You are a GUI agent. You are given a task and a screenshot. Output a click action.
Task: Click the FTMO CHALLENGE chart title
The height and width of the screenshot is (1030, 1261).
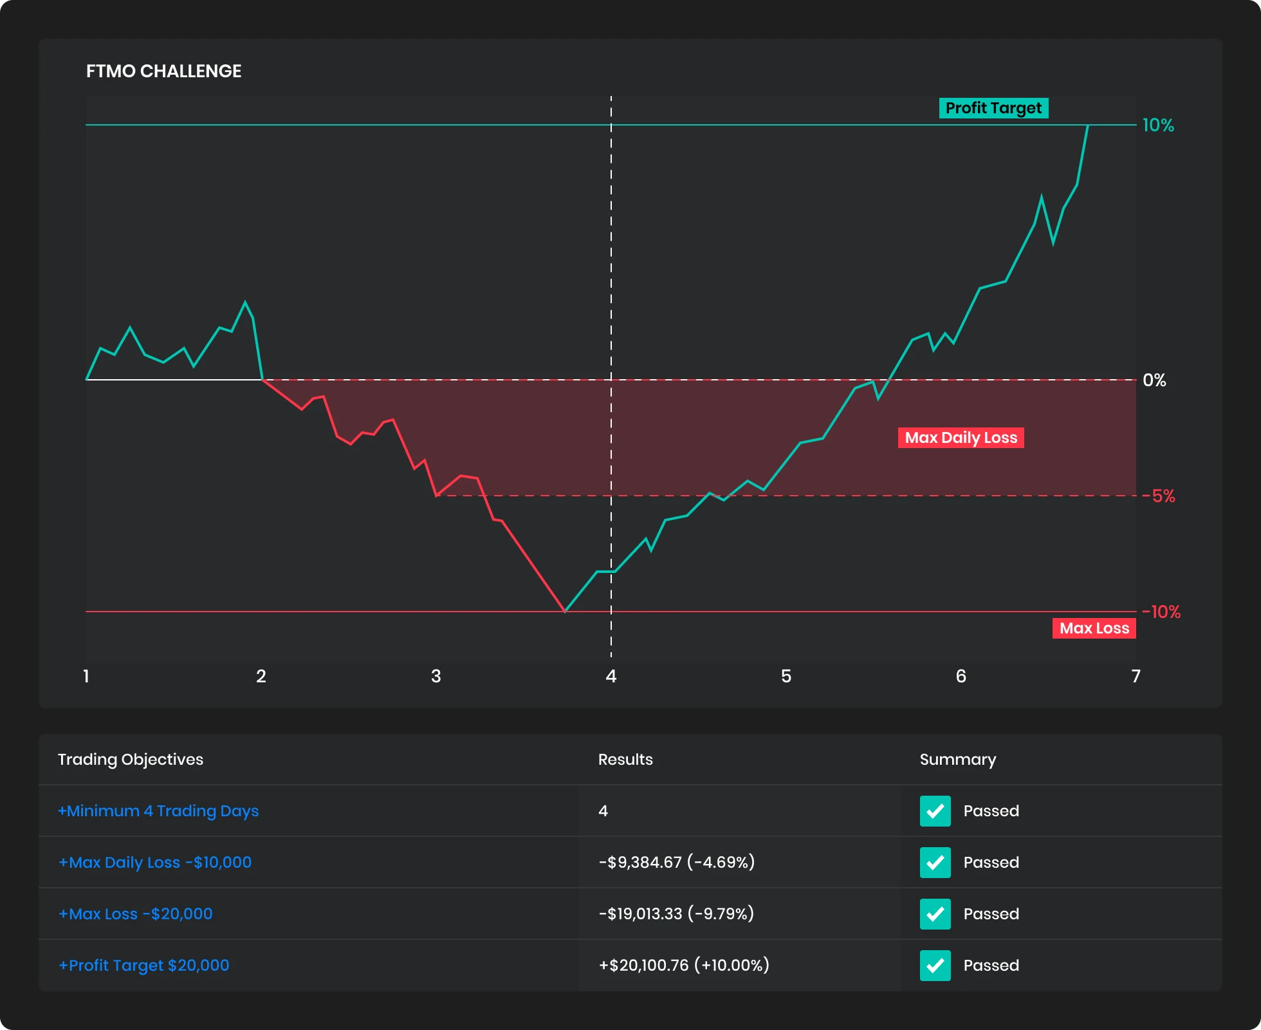click(164, 71)
